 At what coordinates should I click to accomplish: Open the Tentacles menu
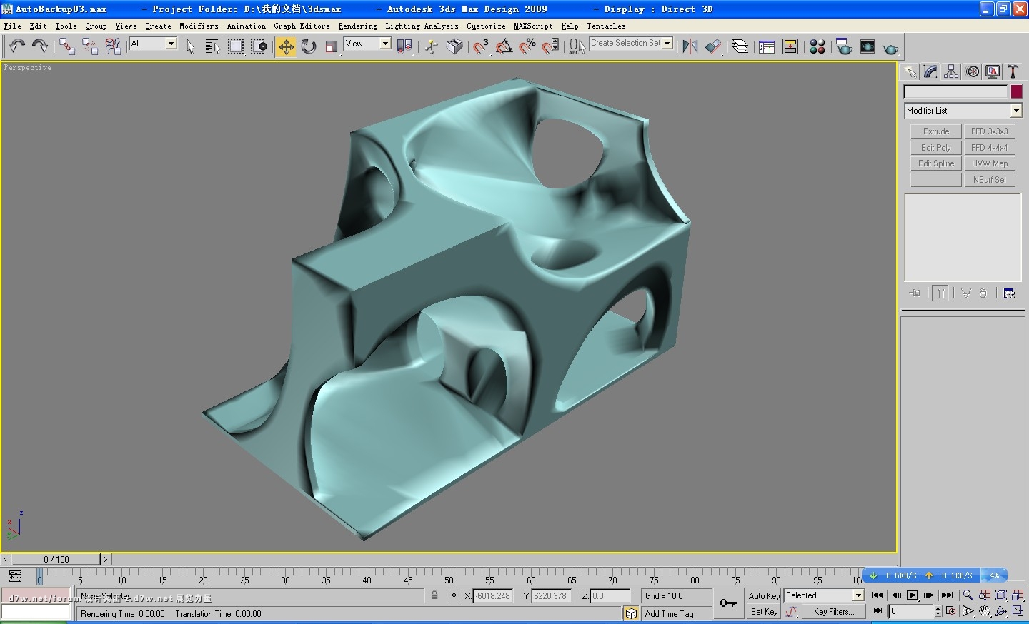[606, 26]
